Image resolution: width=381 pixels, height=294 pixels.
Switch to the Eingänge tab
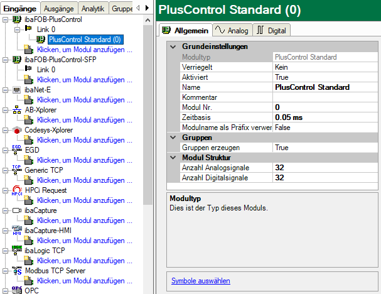click(x=20, y=9)
